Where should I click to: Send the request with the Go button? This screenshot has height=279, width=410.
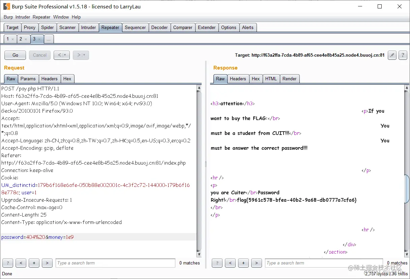15,55
